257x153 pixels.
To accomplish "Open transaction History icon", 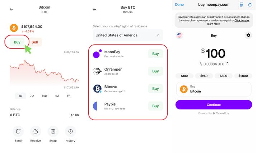I will [x=70, y=131].
